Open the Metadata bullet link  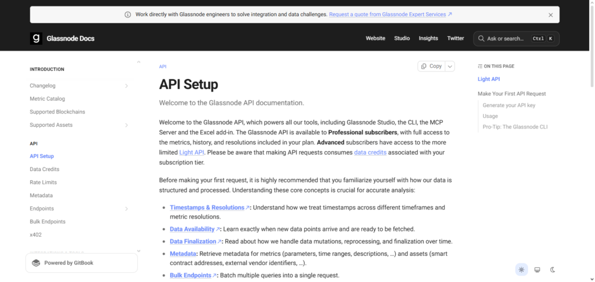pyautogui.click(x=183, y=254)
